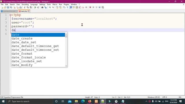Open the Search menu
This screenshot has width=185, height=104.
(12, 4)
